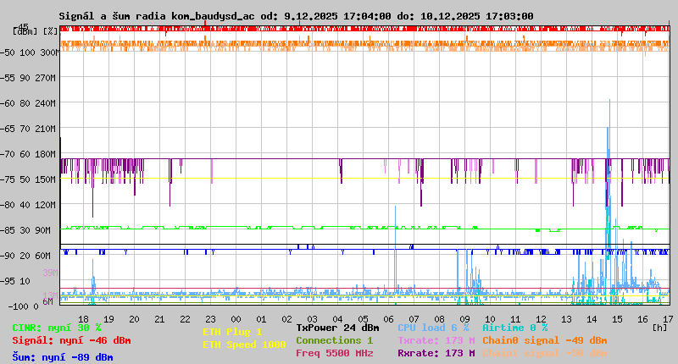Click the purple 6M rate label
The height and width of the screenshot is (364, 678).
pyautogui.click(x=47, y=301)
